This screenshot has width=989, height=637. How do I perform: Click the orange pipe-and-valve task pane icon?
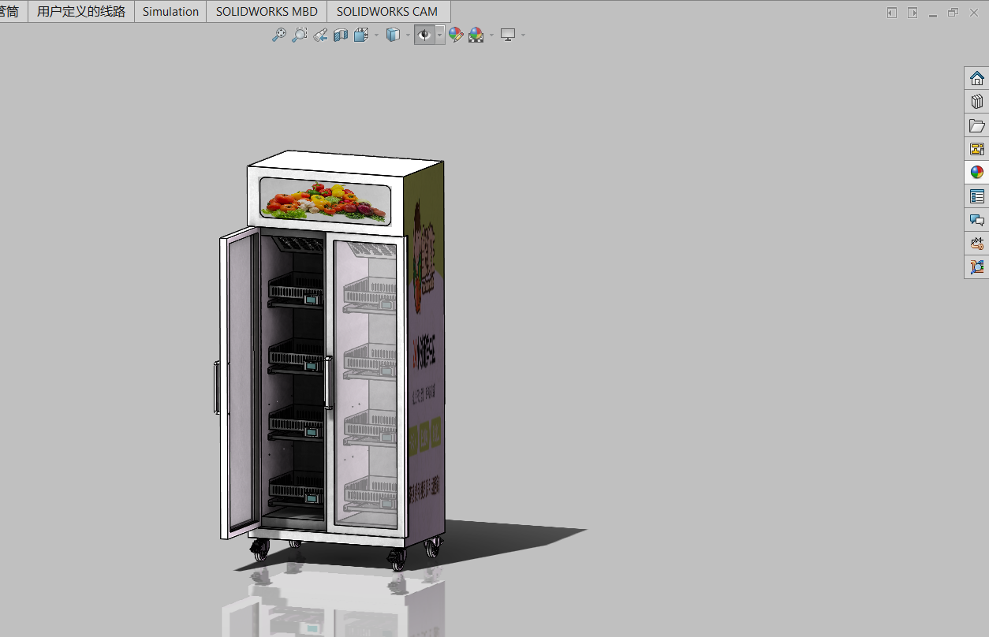click(977, 244)
